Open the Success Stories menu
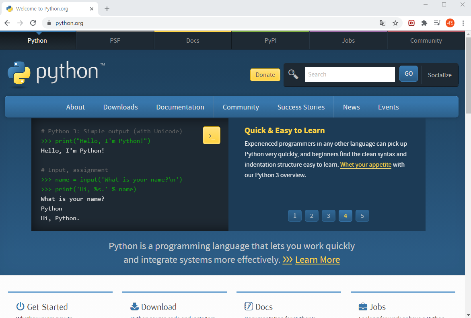Screen dimensions: 471x318 (301, 107)
